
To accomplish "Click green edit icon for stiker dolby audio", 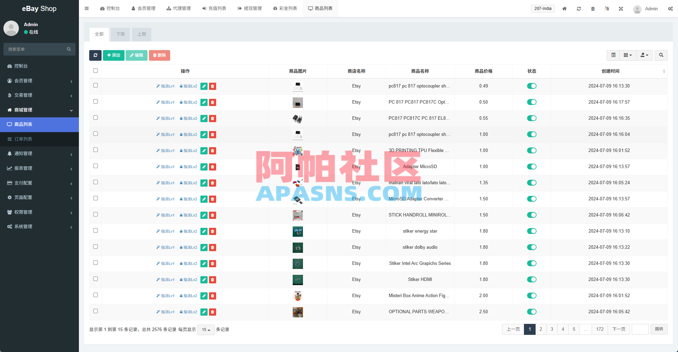I will click(x=204, y=247).
